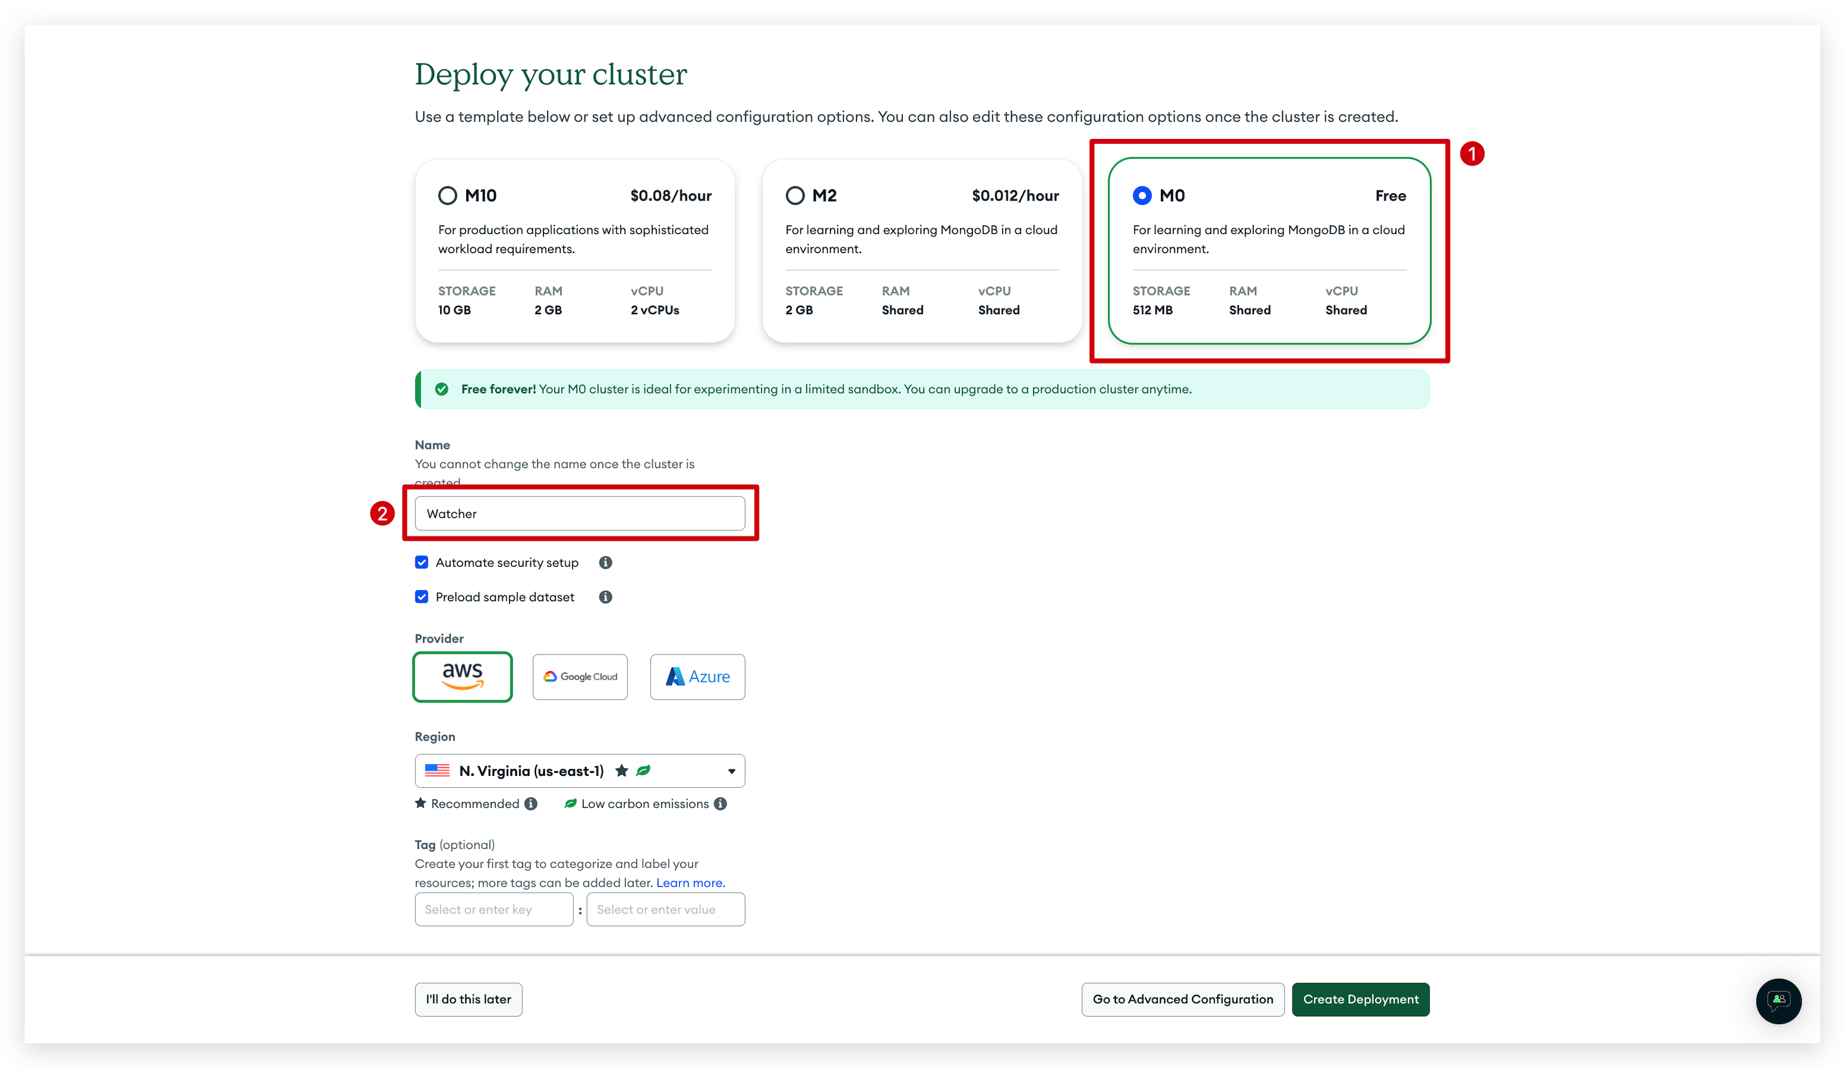The height and width of the screenshot is (1068, 1845).
Task: Select the M10 cluster radio button
Action: point(447,196)
